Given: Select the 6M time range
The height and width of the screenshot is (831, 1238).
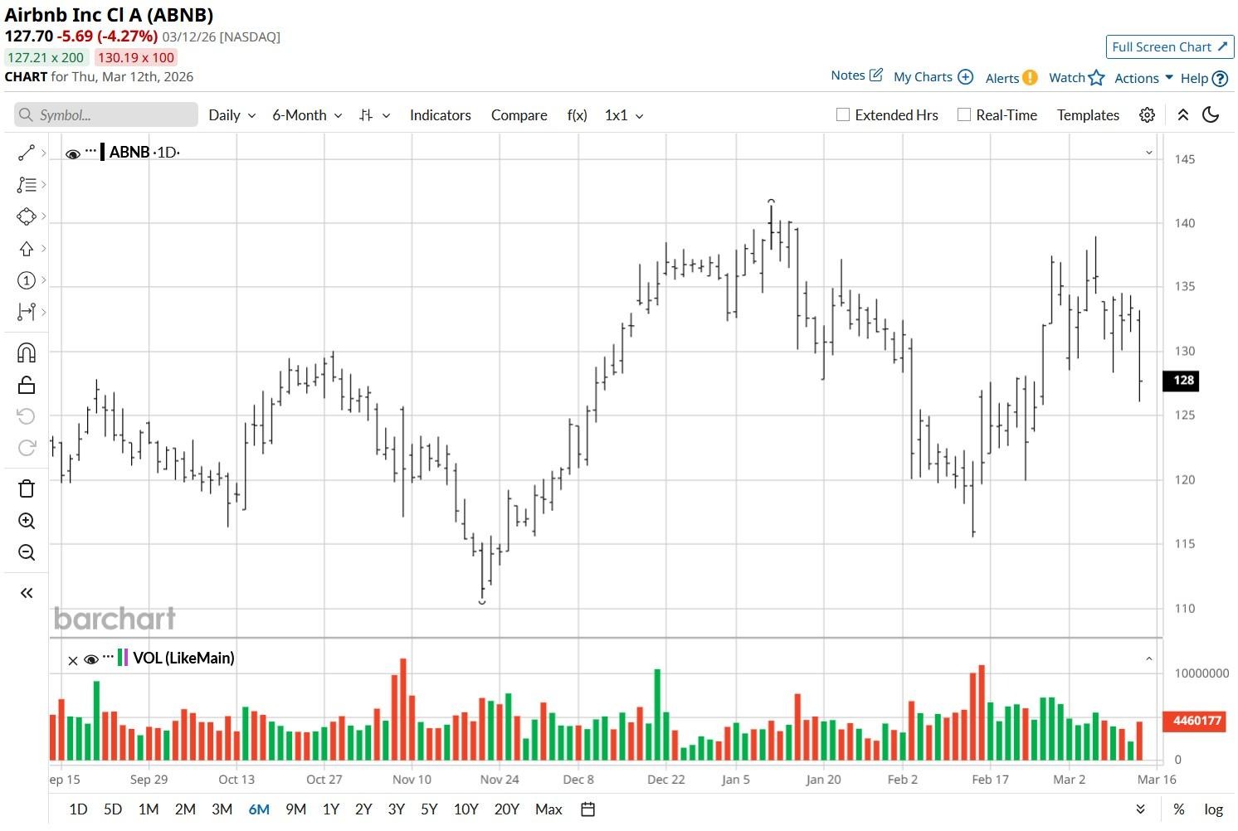Looking at the screenshot, I should point(259,809).
